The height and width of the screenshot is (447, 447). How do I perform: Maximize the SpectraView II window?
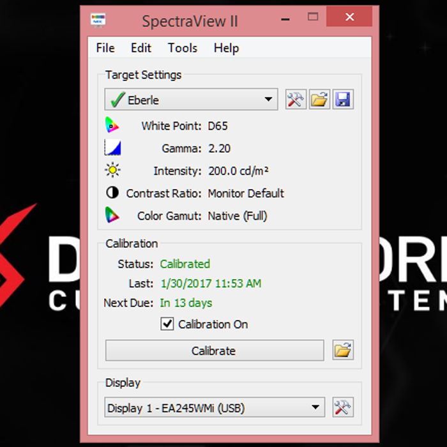tap(313, 17)
